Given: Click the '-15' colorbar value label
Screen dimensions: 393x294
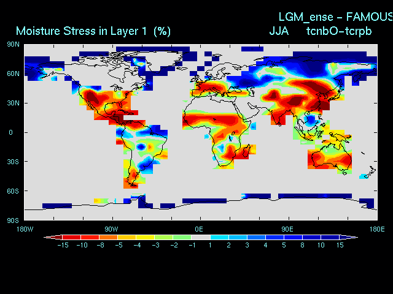Looking at the screenshot, I should click(62, 245).
